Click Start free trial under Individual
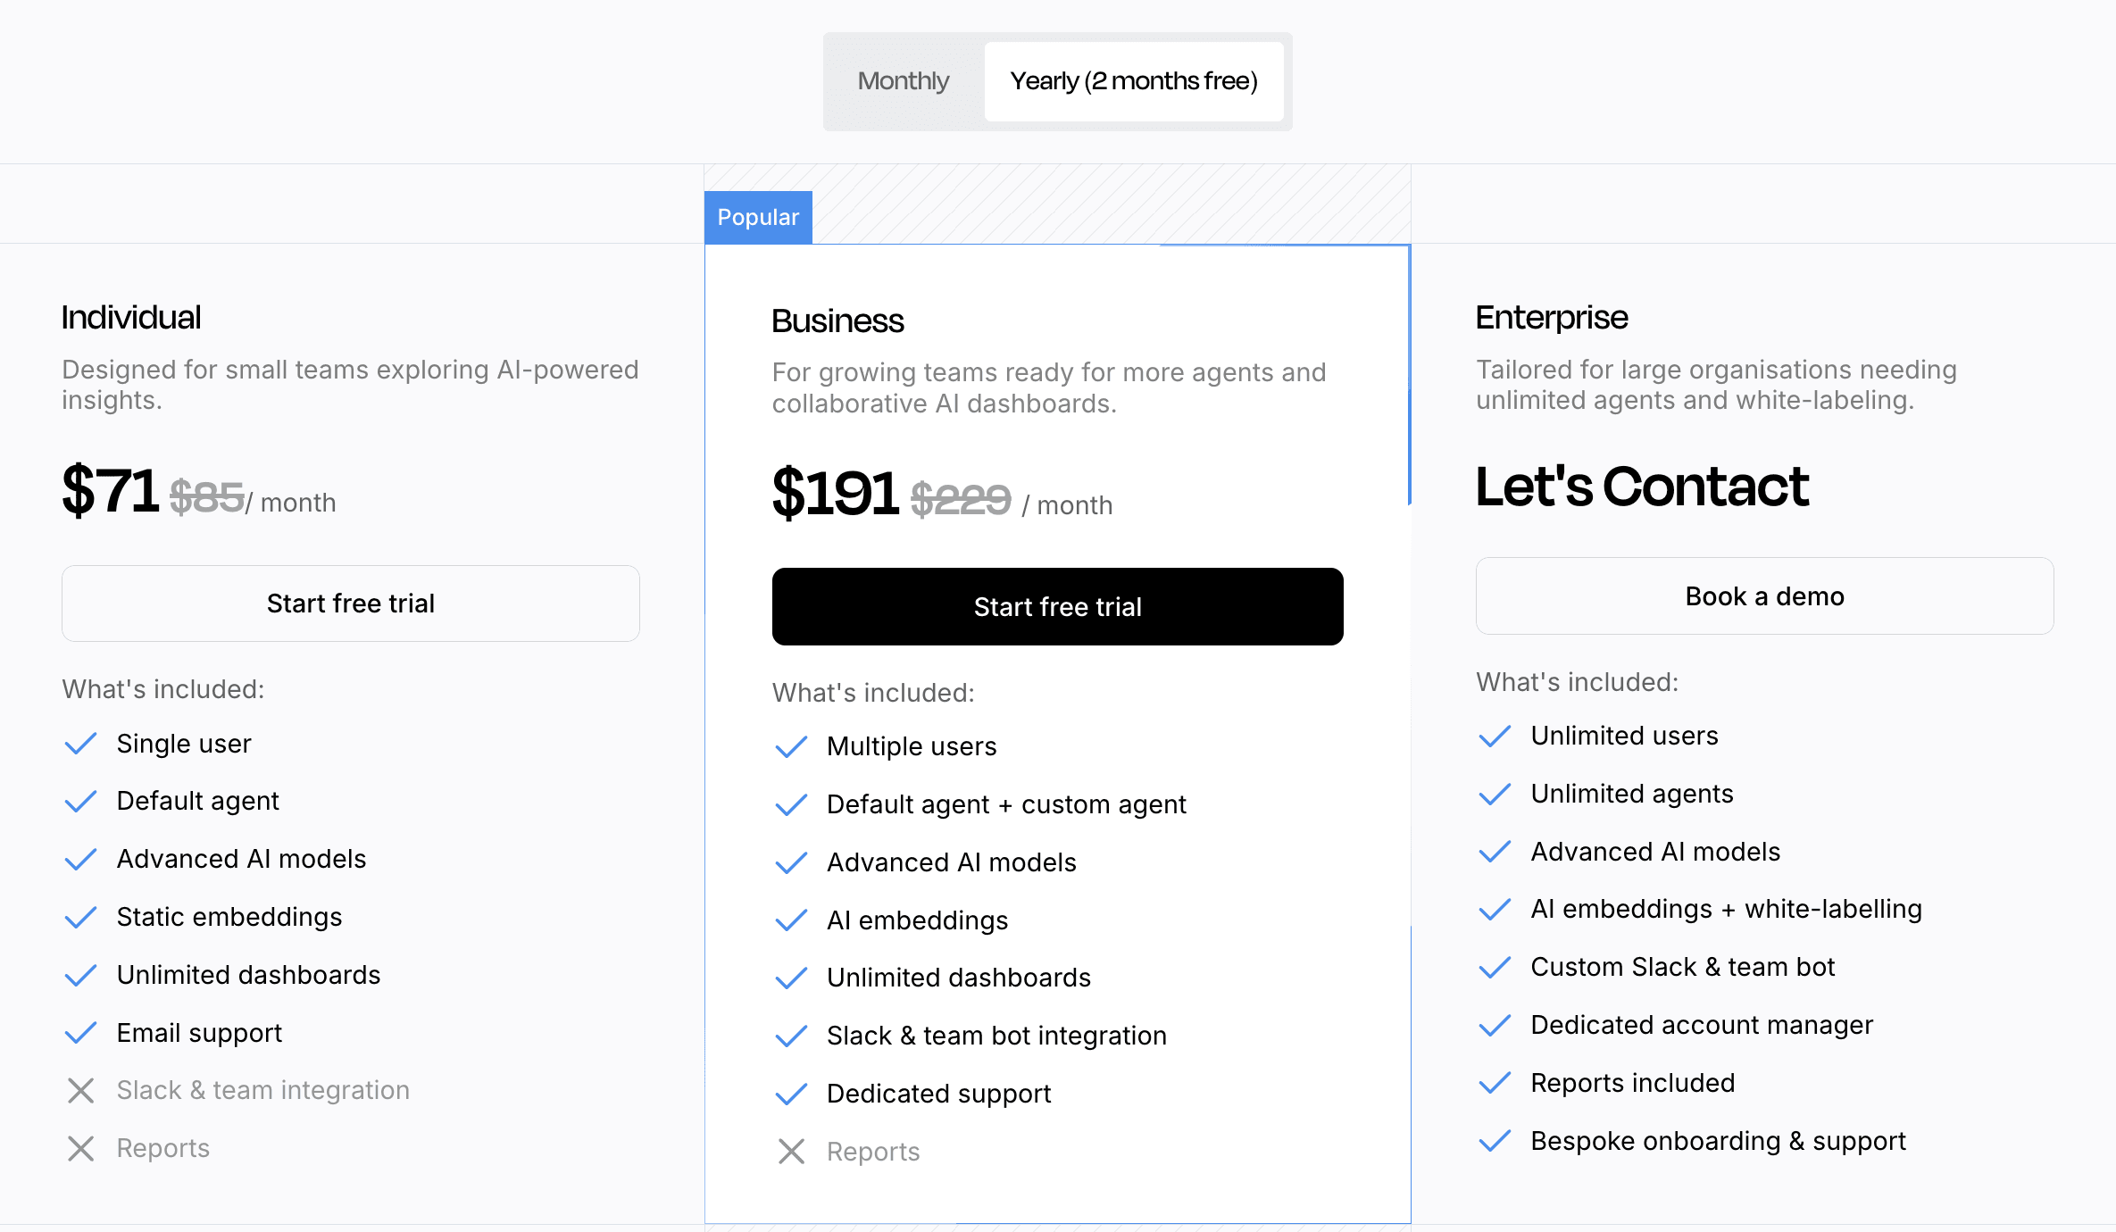The image size is (2116, 1232). tap(350, 603)
